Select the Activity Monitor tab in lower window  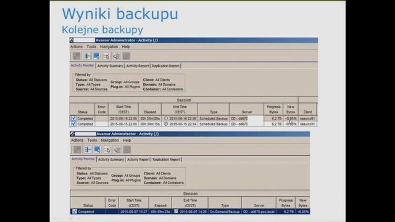pyautogui.click(x=83, y=159)
